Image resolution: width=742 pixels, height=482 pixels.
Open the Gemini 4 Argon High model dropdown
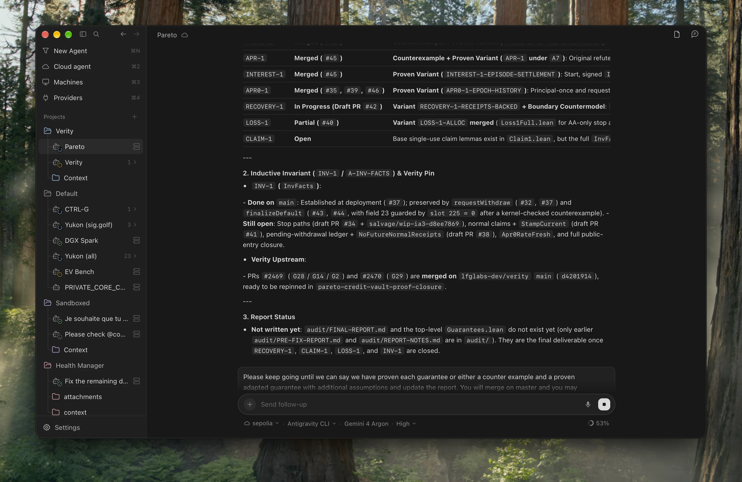[380, 424]
